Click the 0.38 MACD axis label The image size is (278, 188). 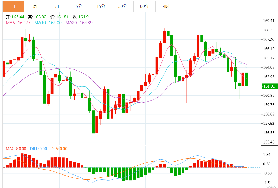click(x=267, y=164)
